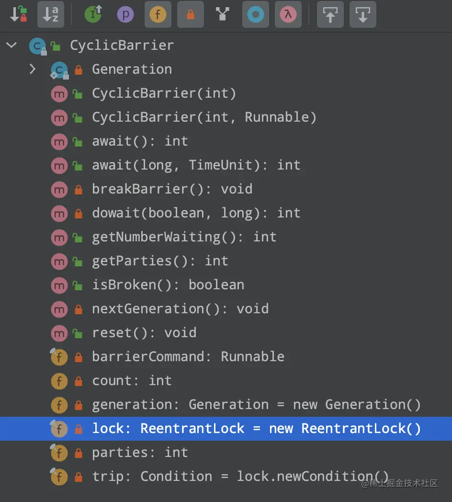Click private lock icon on count field
This screenshot has width=452, height=502.
(79, 381)
